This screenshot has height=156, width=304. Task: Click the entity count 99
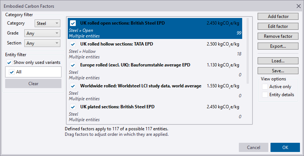239,33
